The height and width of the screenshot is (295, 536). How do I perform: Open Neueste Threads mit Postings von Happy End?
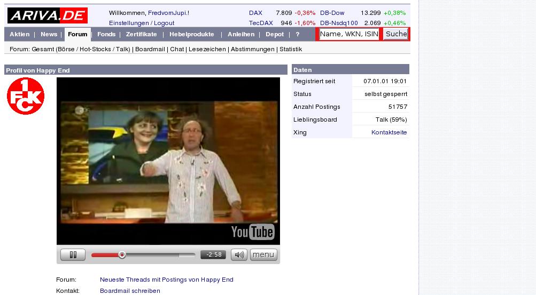(167, 280)
